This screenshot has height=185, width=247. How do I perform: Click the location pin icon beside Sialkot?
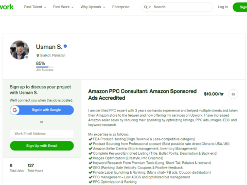[x=38, y=55]
